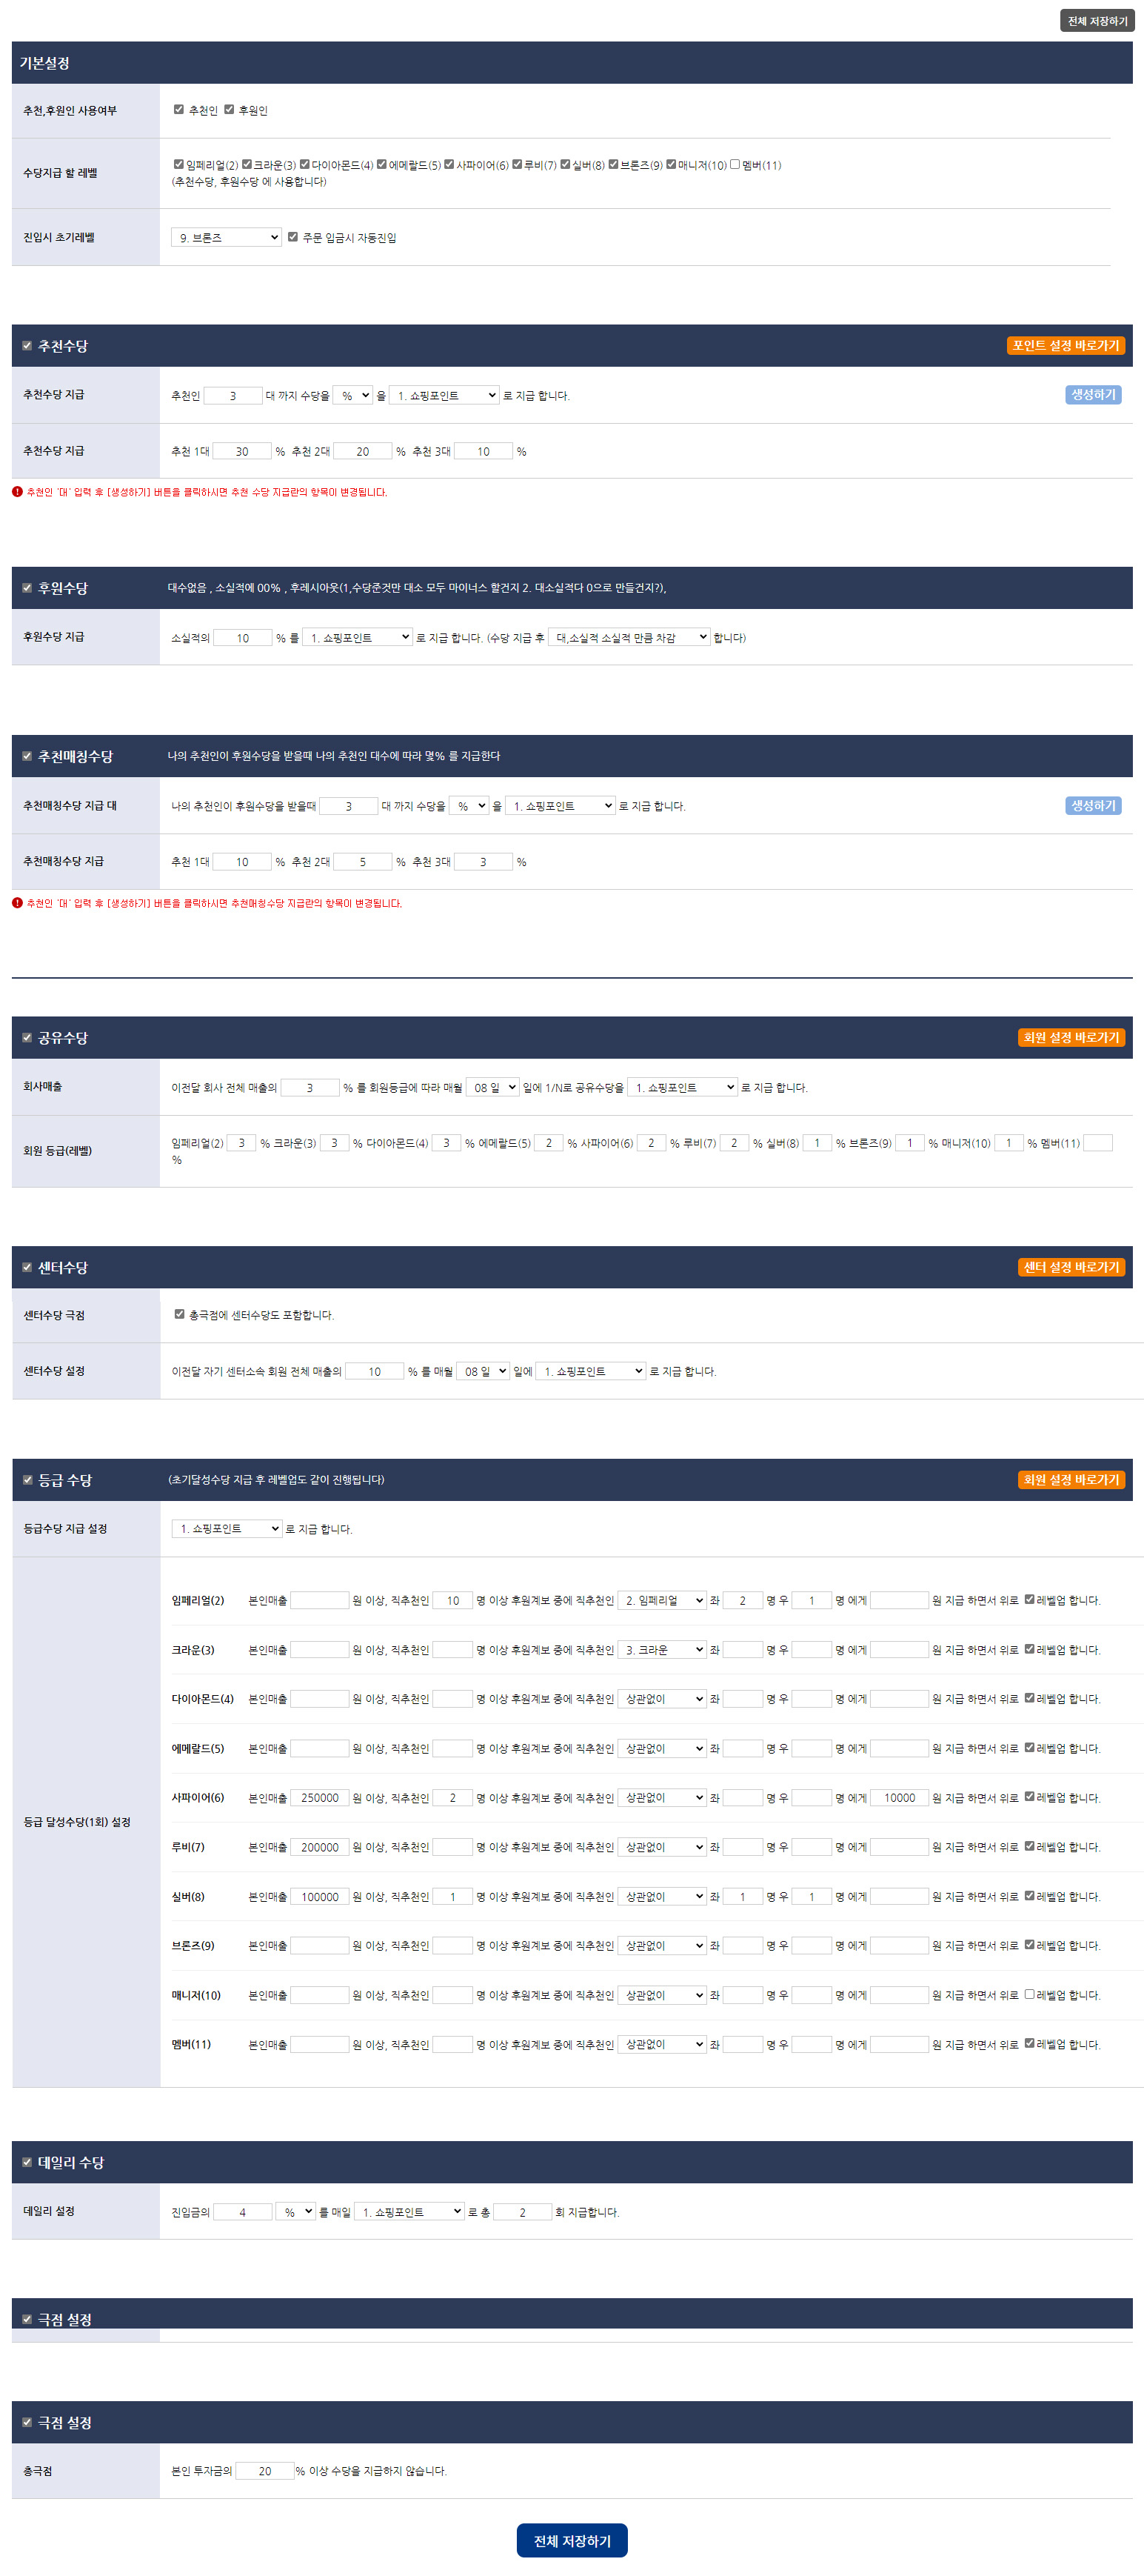Screen dimensions: 1144x2576
Task: Uncheck the 후원인 usage checkbox
Action: (x=229, y=110)
